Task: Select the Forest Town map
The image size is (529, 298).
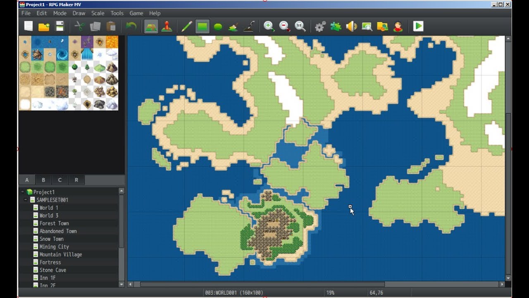Action: 54,223
